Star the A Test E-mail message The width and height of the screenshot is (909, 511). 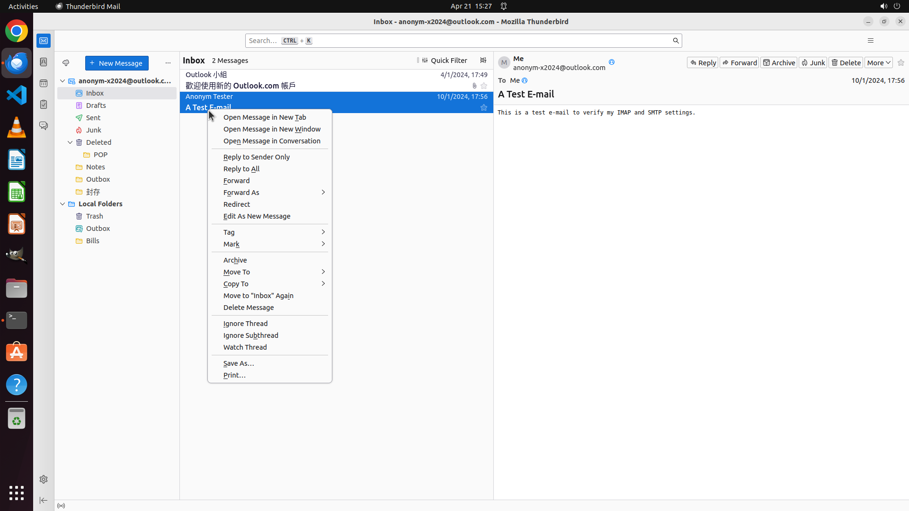[483, 108]
